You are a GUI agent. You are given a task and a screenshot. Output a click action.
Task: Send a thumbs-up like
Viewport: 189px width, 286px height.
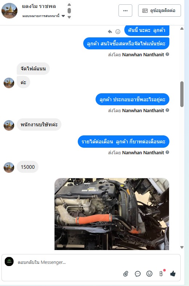pyautogui.click(x=173, y=273)
